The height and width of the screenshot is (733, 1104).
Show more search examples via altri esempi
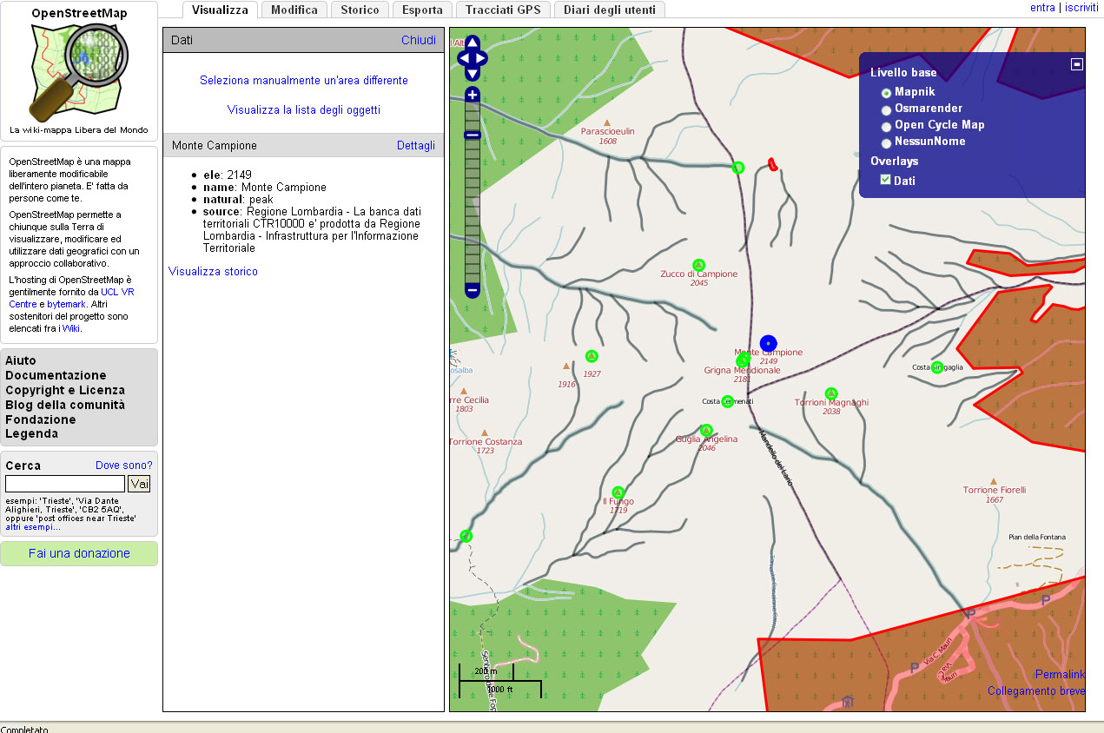33,527
